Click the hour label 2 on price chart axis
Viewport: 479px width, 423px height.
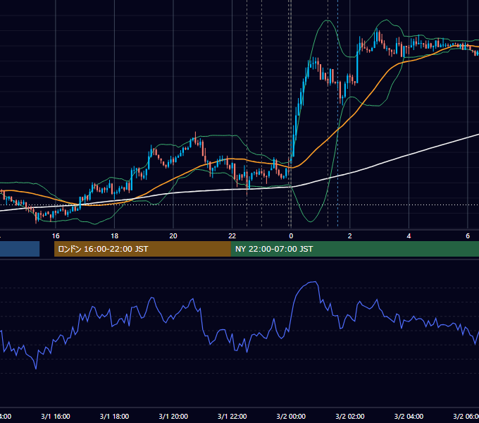click(350, 235)
